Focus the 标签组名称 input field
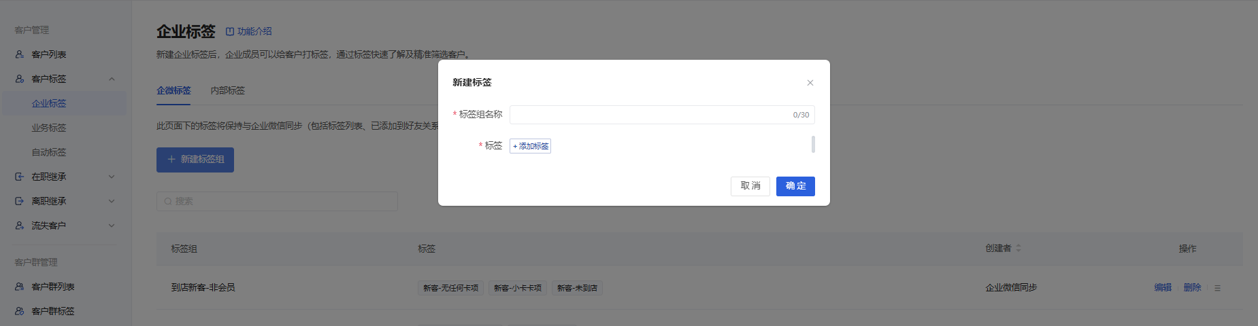 662,115
